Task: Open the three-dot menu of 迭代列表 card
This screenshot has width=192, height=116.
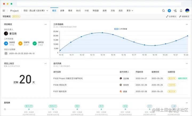Action: click(x=187, y=63)
